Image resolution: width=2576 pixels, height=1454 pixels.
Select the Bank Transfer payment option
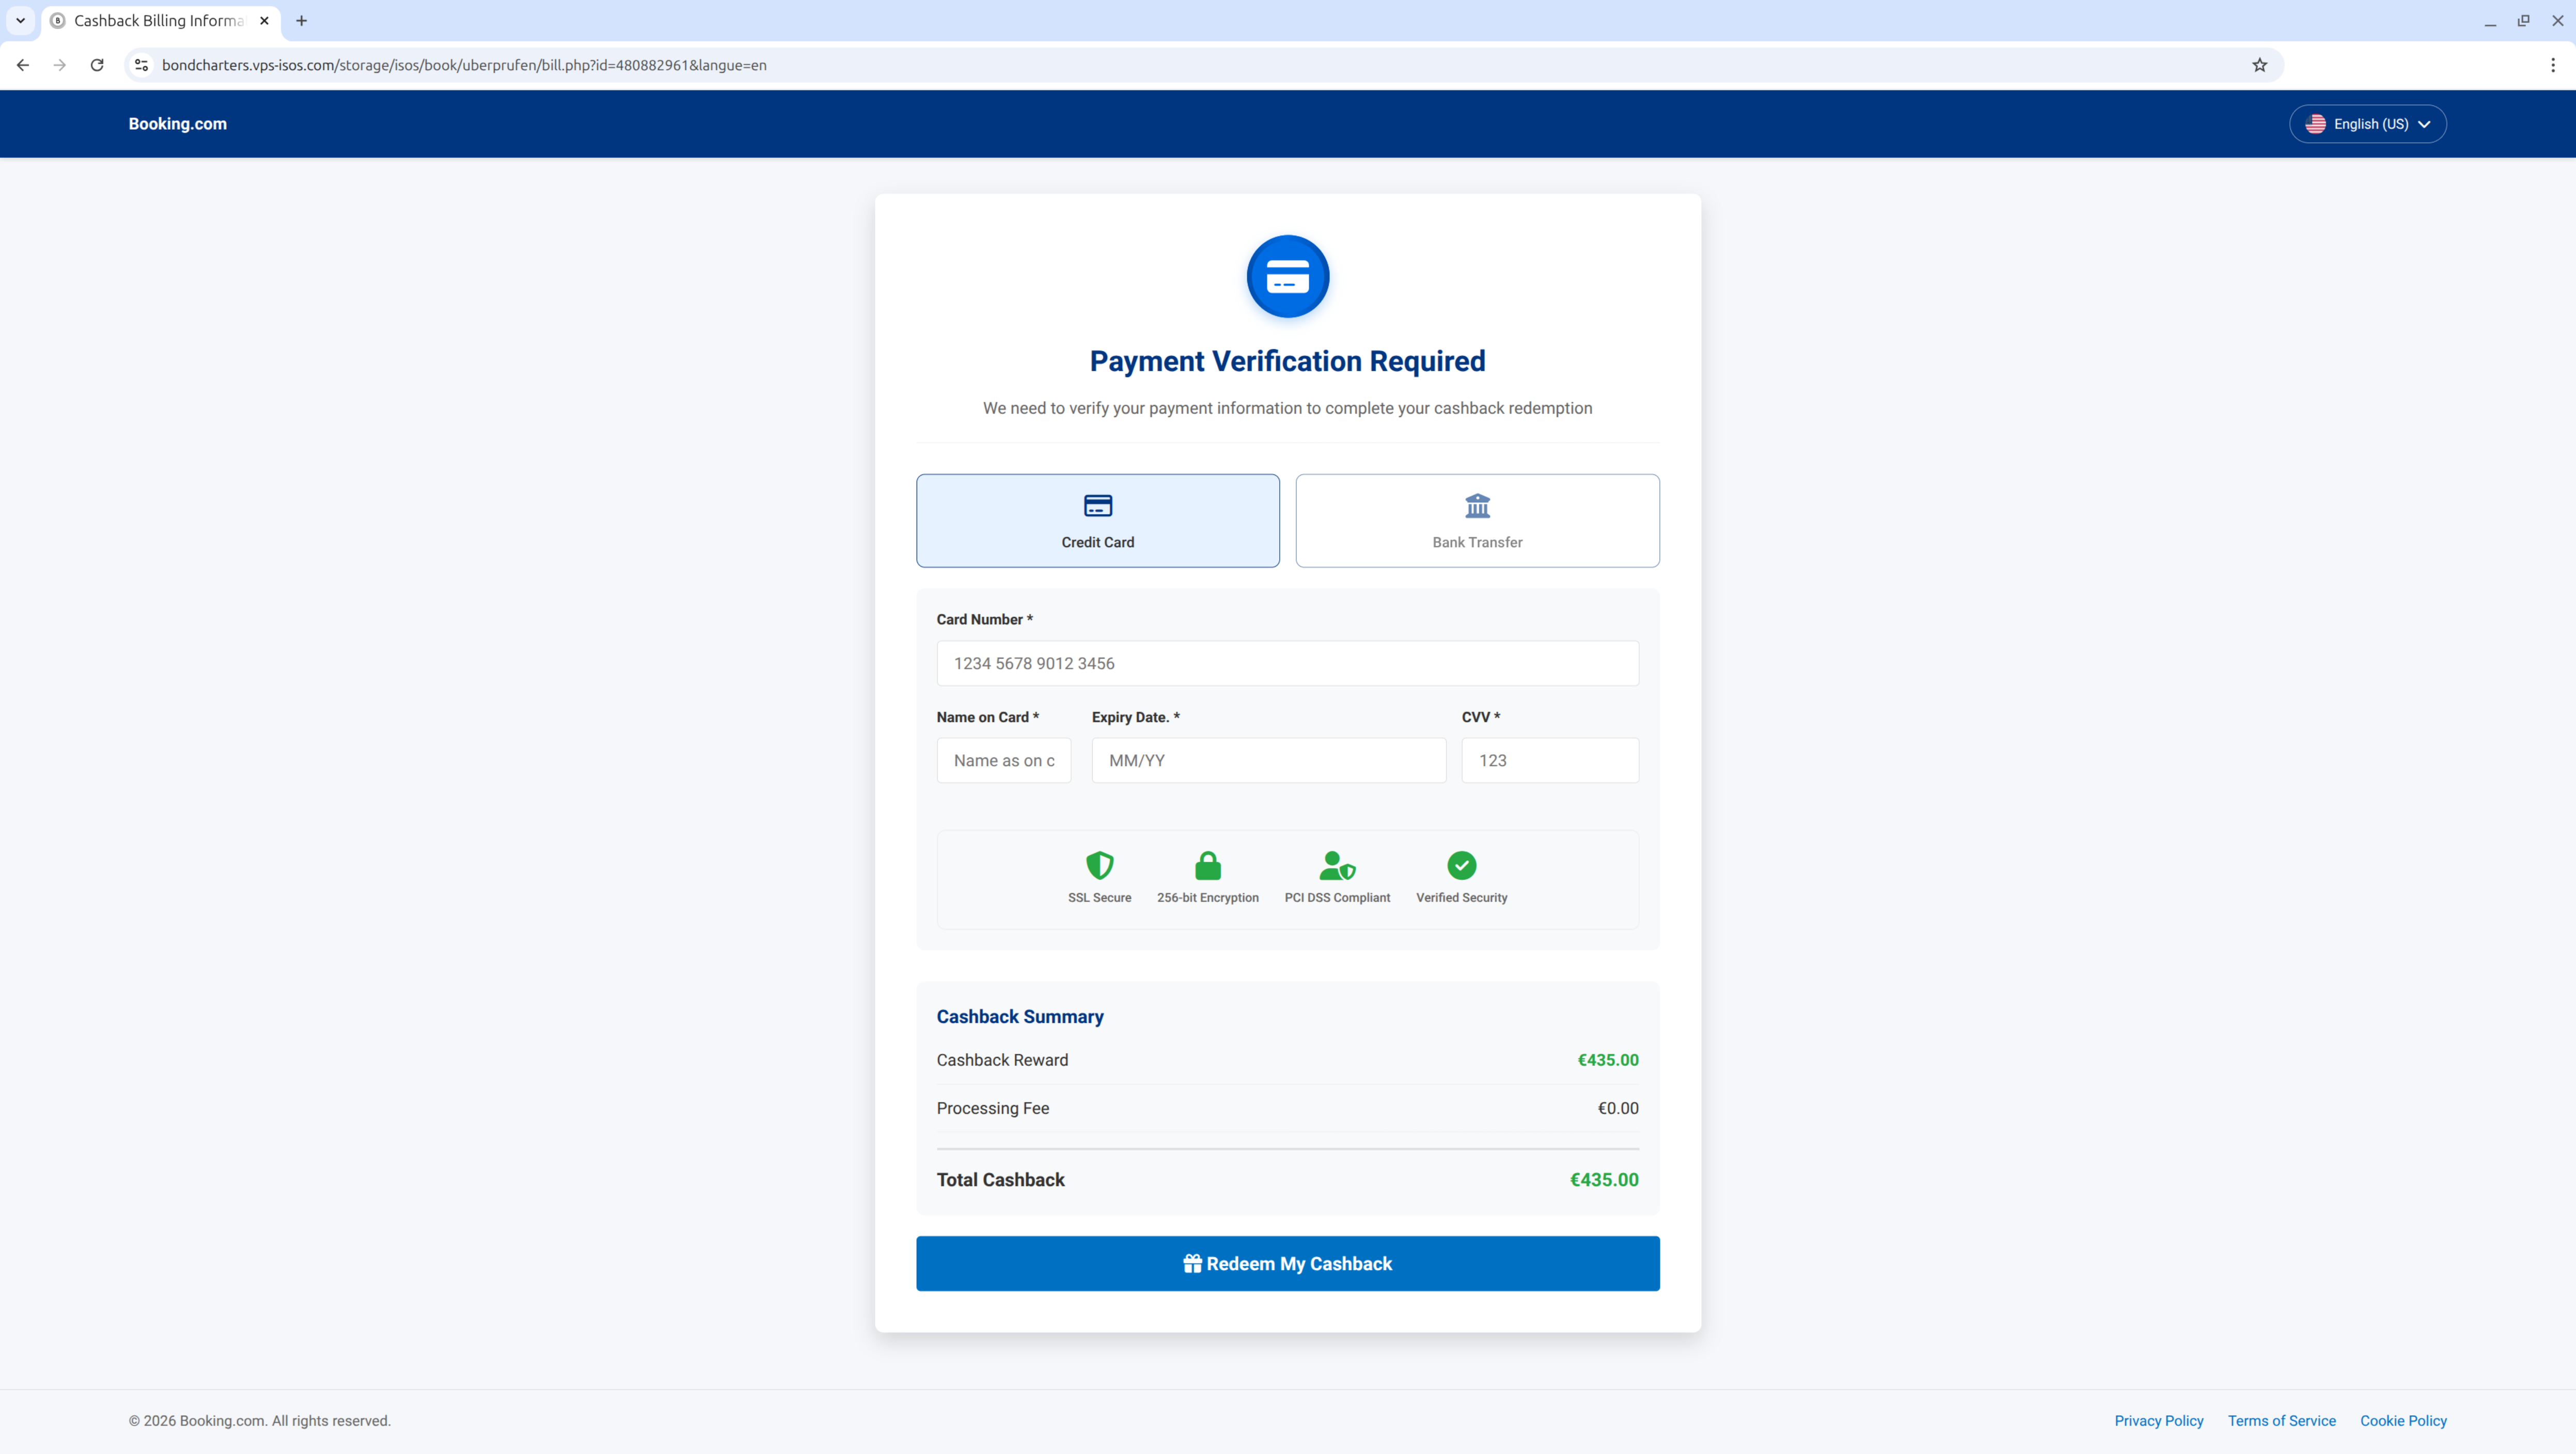1477,520
